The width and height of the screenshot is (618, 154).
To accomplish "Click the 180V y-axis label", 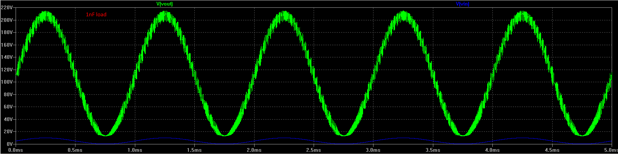I will click(7, 33).
